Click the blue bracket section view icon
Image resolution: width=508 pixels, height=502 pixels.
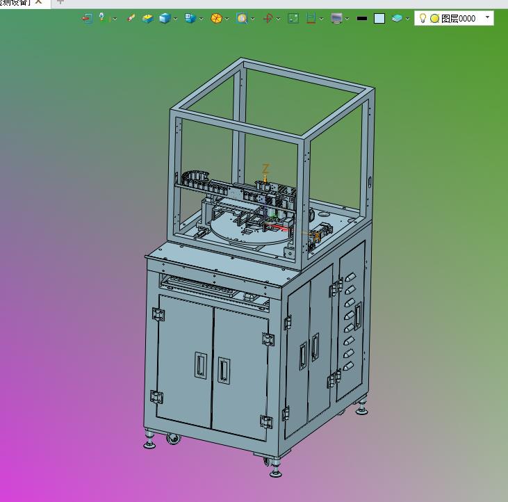[311, 18]
